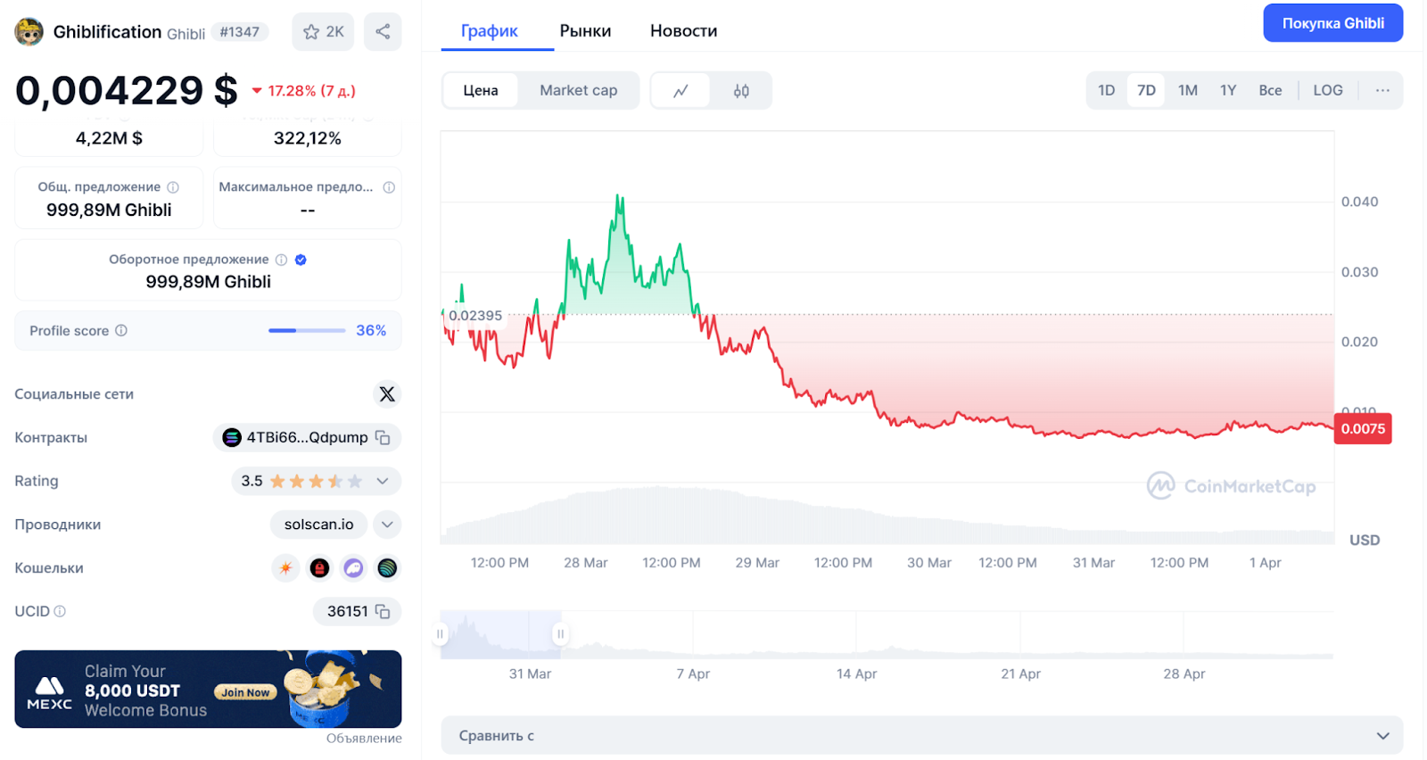
Task: Open the Рынки tab
Action: [x=585, y=31]
